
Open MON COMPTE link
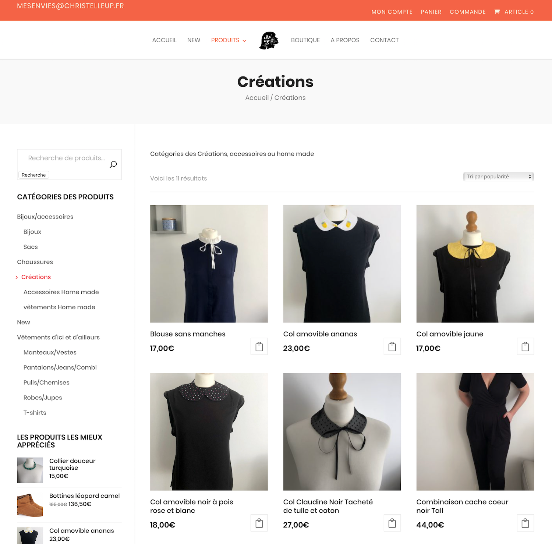(392, 12)
